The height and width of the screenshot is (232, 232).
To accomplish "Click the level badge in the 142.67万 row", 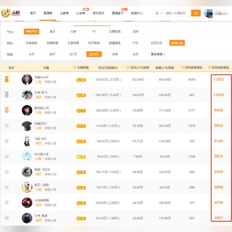I will 81,142.
